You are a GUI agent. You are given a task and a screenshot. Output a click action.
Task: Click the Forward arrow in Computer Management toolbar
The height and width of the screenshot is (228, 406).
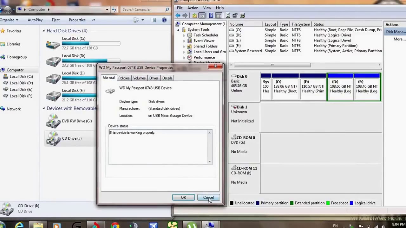(185, 16)
